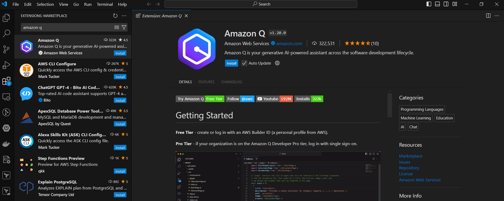Switch to the FEATURES tab
504x201 pixels.
[207, 82]
